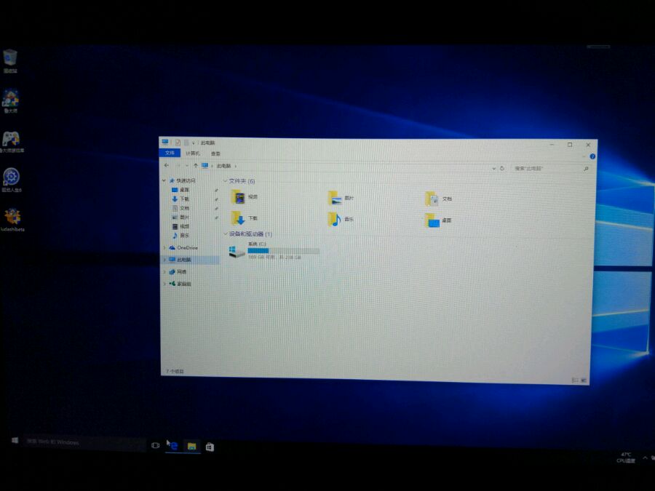Image resolution: width=655 pixels, height=491 pixels.
Task: Open the 视频 videos folder icon
Action: point(239,196)
